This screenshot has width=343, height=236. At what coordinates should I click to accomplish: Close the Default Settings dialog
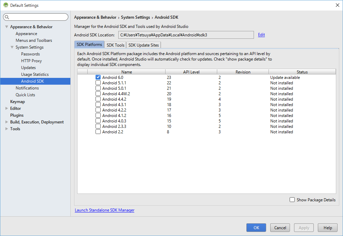tap(338, 5)
